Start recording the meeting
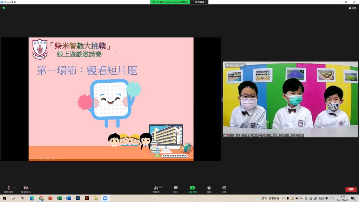This screenshot has height=202, width=359. click(209, 188)
